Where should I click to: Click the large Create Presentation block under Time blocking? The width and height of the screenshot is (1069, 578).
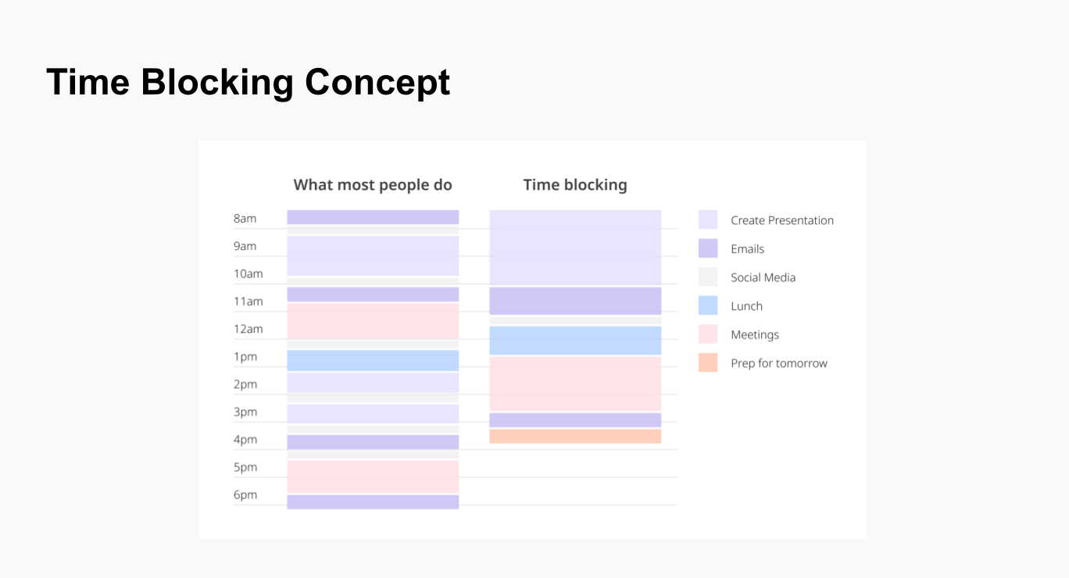coord(575,247)
